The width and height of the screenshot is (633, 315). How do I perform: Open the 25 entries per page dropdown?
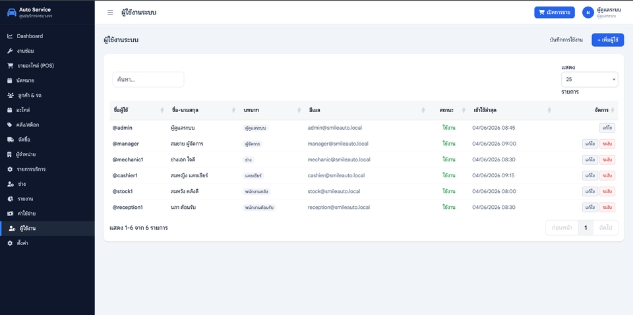pyautogui.click(x=589, y=80)
